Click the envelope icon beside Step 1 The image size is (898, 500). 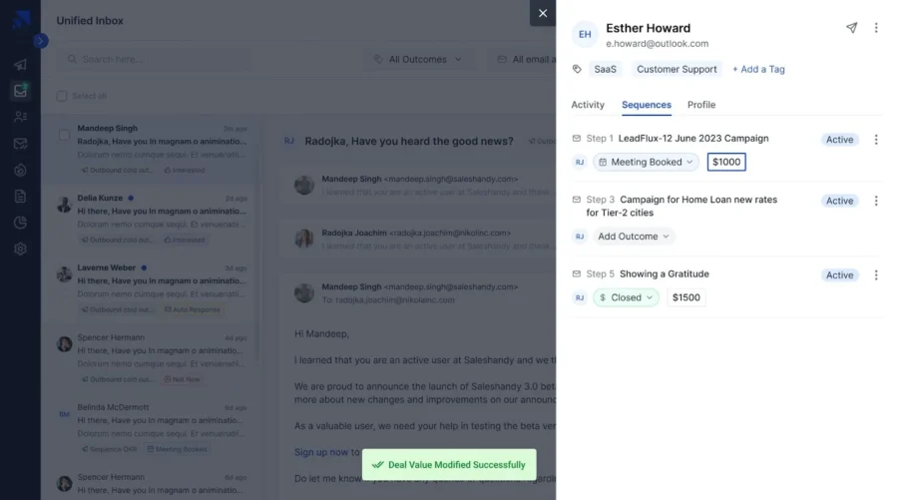coord(576,138)
